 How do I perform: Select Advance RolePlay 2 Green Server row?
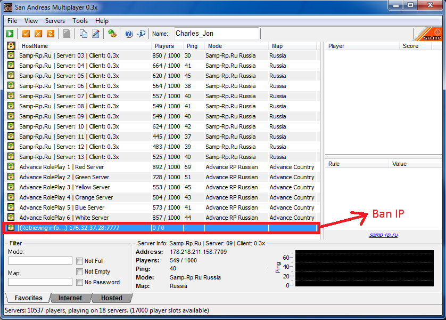click(x=161, y=177)
